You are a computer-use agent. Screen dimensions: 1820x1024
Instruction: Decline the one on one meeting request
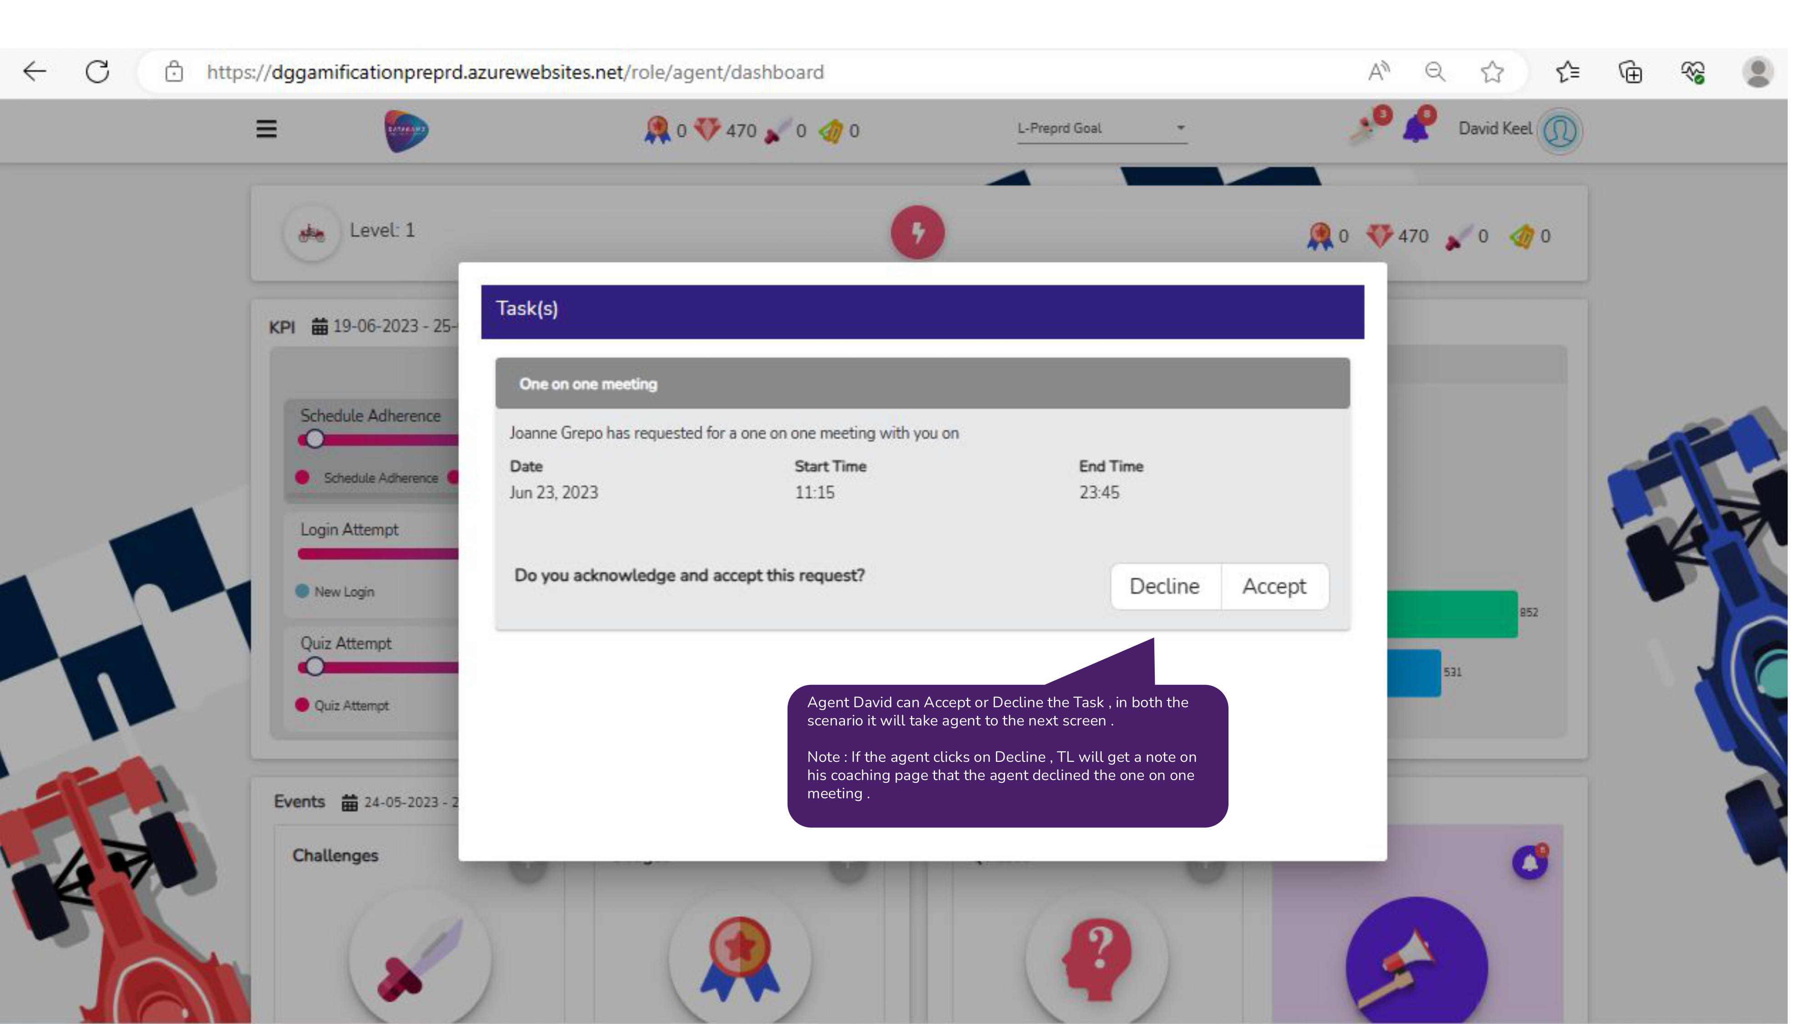click(x=1164, y=586)
